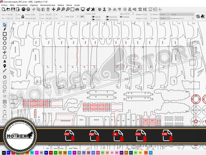Open the Herramientas menu
This screenshot has height=155, width=206.
(22, 5)
